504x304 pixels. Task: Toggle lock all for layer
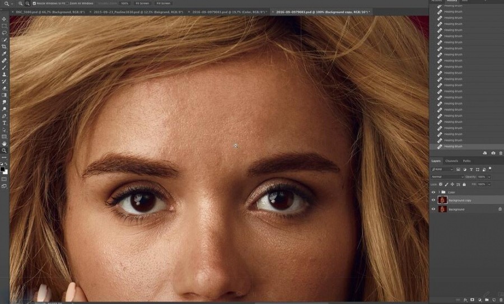tap(464, 184)
